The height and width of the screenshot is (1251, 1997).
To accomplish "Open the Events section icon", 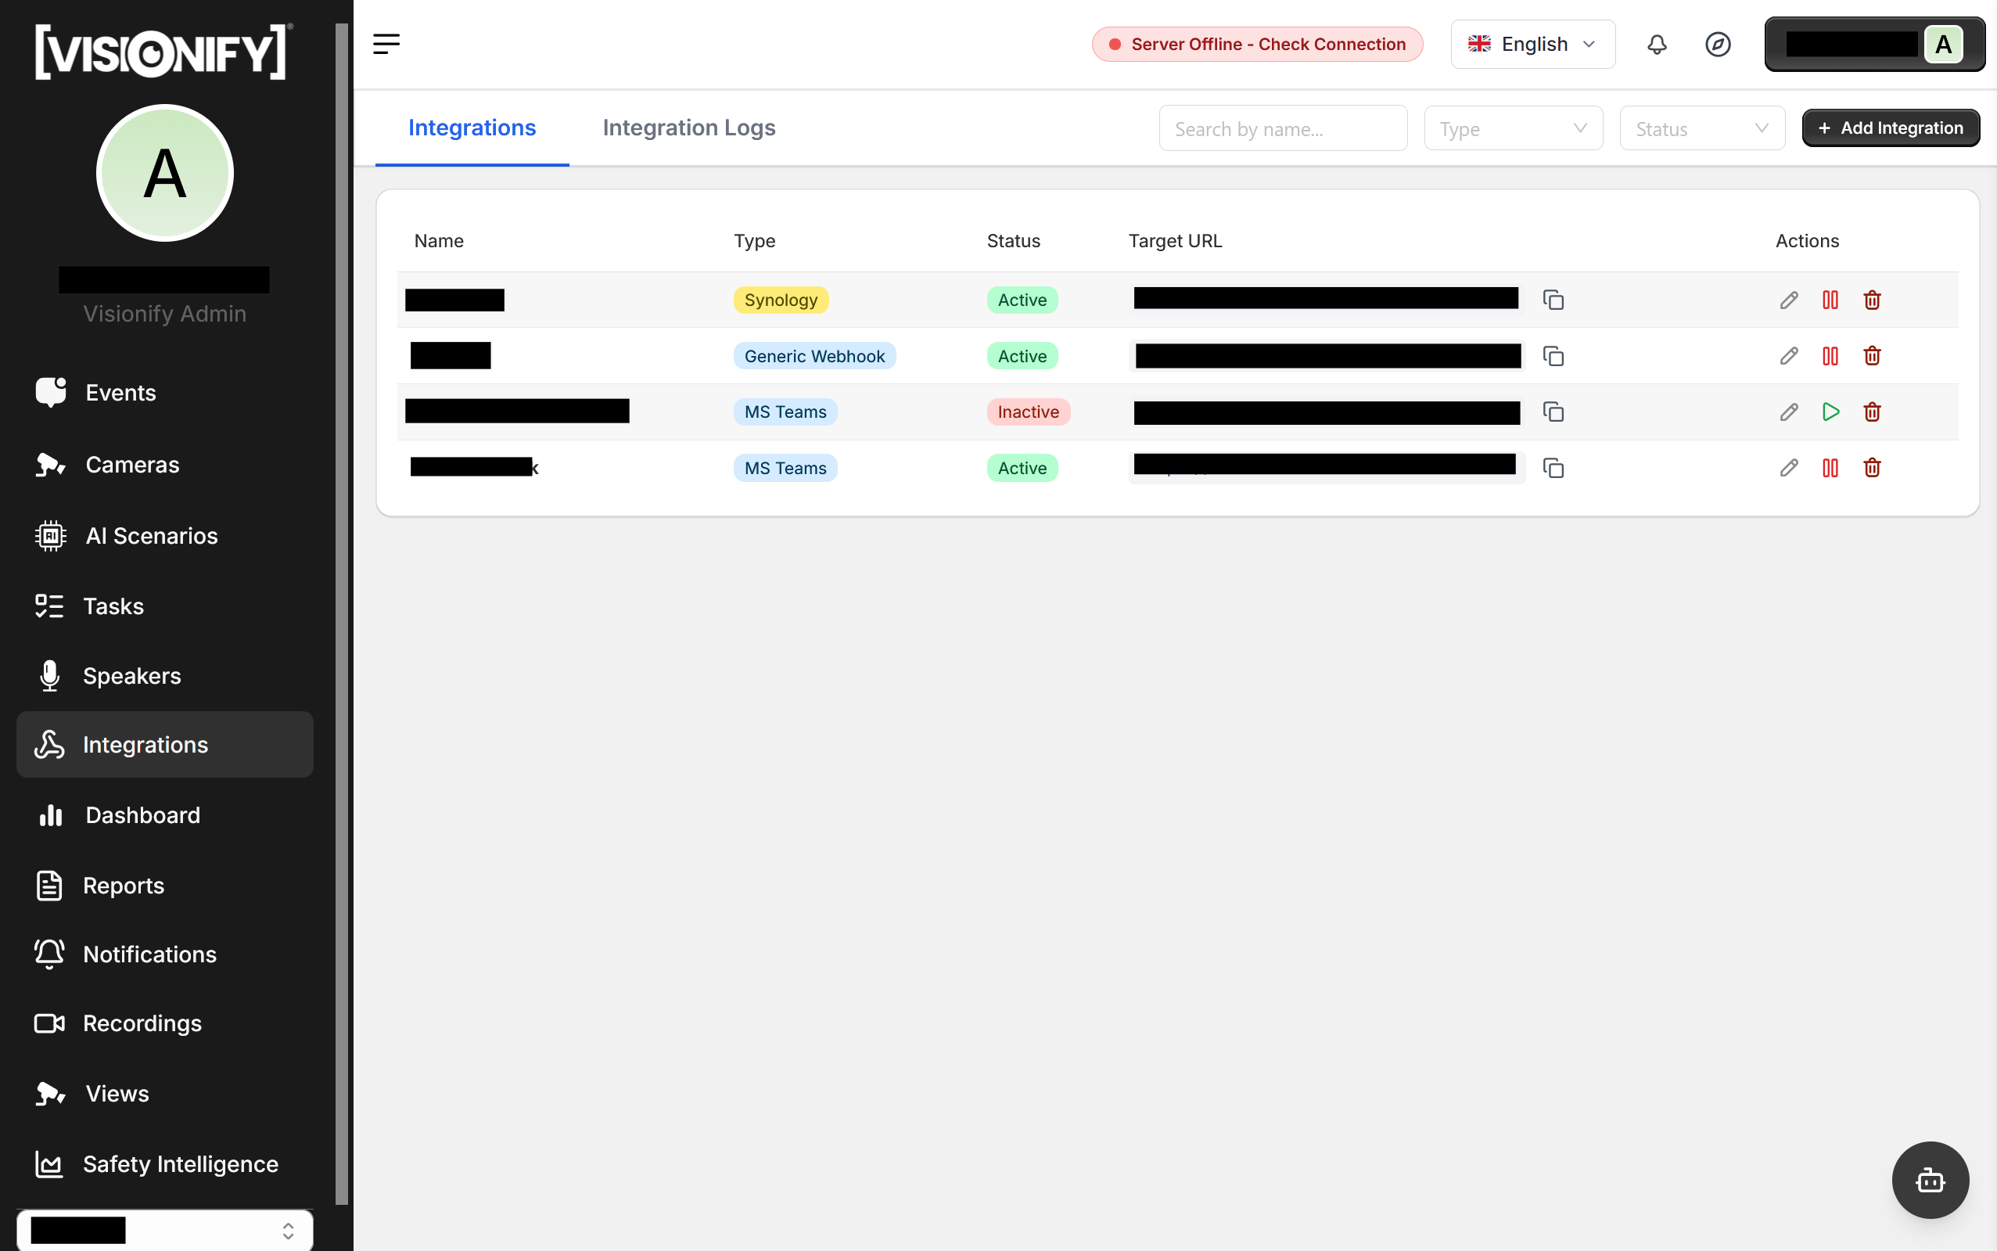I will tap(51, 392).
